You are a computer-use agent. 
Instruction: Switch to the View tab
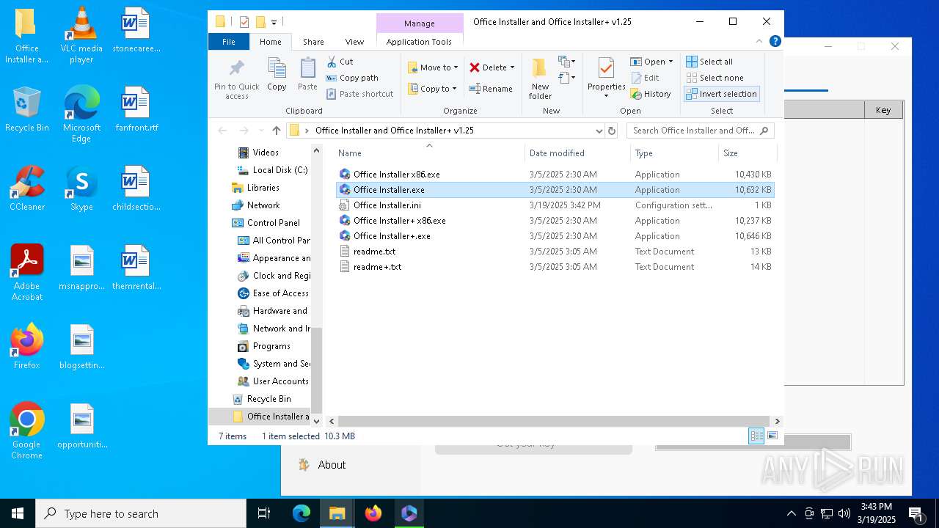click(x=354, y=42)
